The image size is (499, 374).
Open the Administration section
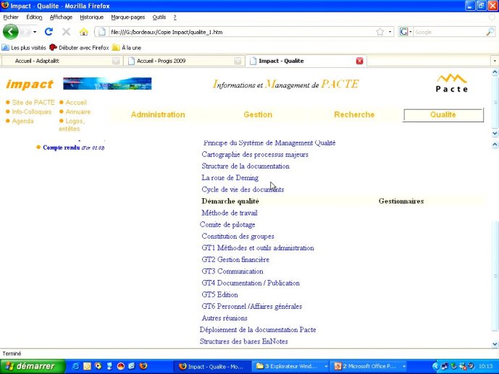pyautogui.click(x=158, y=115)
